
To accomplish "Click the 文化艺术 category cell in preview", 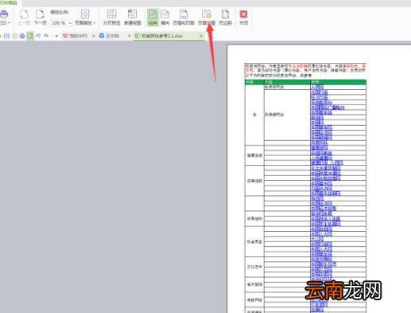I will coord(254,267).
